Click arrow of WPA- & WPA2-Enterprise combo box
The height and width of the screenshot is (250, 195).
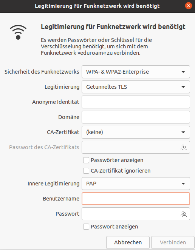click(183, 72)
